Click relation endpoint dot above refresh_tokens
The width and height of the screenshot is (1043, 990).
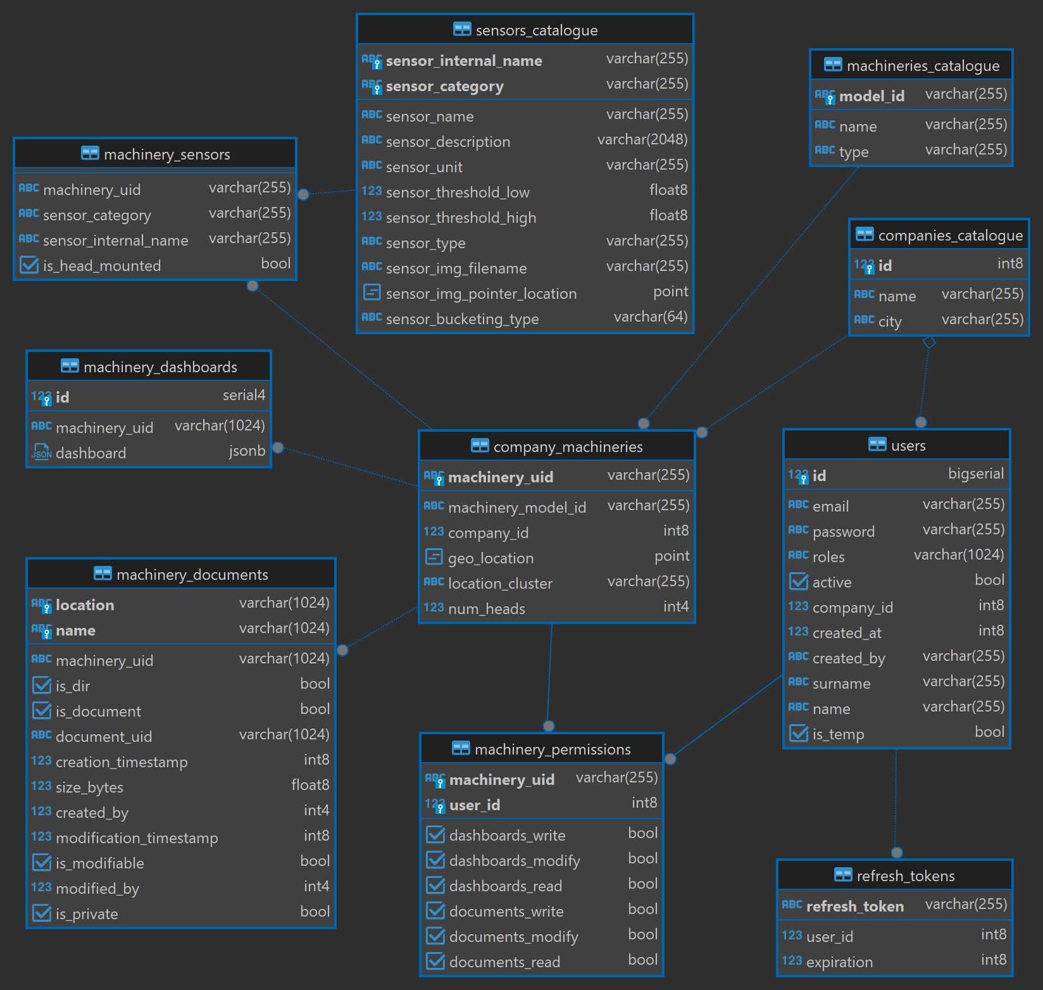897,853
